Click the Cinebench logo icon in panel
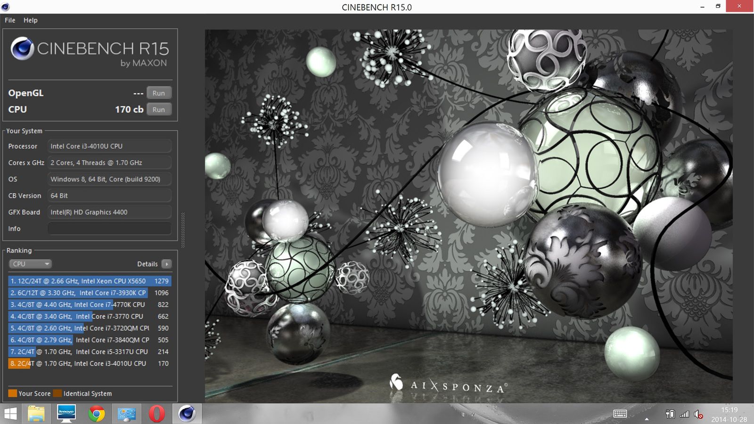Screen dimensions: 754x424 pos(22,49)
